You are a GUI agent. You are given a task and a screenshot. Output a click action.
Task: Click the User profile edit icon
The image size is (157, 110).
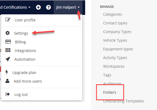[x=8, y=20]
